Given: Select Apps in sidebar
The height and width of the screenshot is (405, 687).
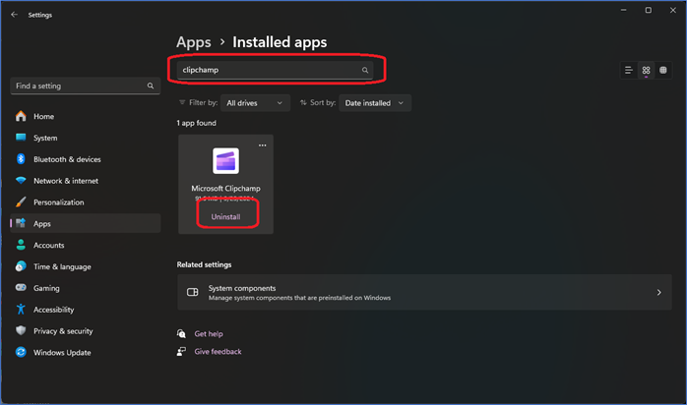Looking at the screenshot, I should tap(85, 223).
